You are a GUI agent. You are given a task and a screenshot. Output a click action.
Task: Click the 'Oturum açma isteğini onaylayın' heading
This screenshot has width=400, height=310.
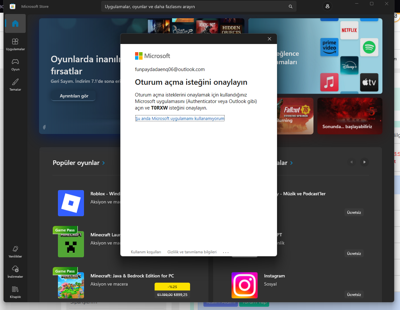coord(191,82)
